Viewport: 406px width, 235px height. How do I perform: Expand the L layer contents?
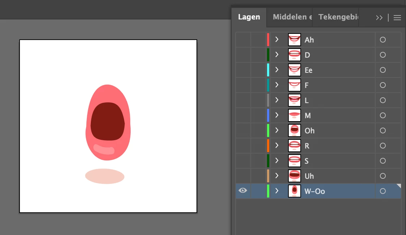tap(277, 100)
